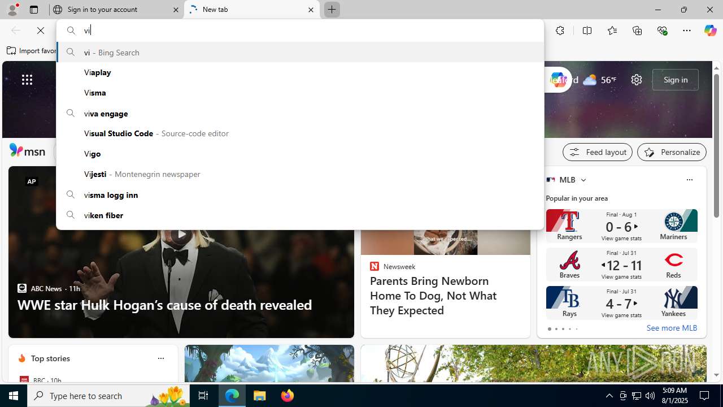
Task: Open Hulk Hogan cause of death headline
Action: click(x=164, y=305)
